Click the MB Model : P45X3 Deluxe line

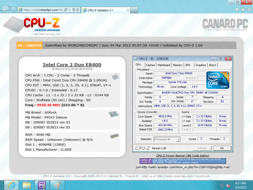click(46, 117)
